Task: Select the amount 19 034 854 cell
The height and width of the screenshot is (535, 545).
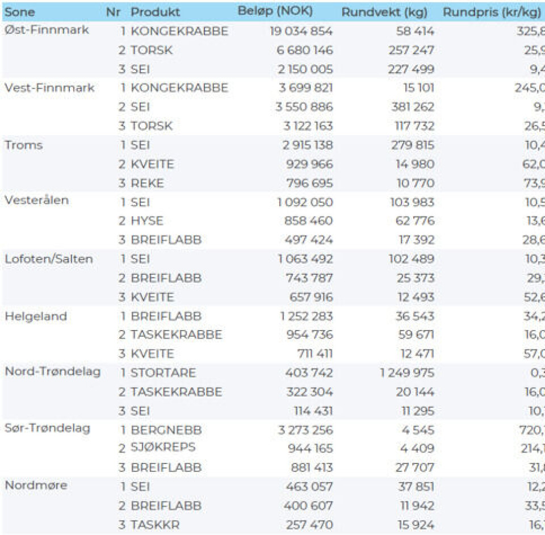Action: tap(301, 31)
